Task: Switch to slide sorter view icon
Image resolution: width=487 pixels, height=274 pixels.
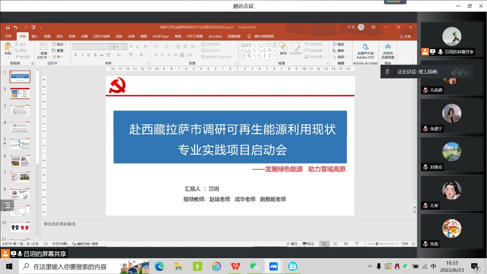Action: [x=335, y=244]
